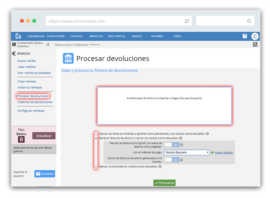Click help icon beside Generar facturas de abono
The width and height of the screenshot is (270, 198).
tap(181, 138)
